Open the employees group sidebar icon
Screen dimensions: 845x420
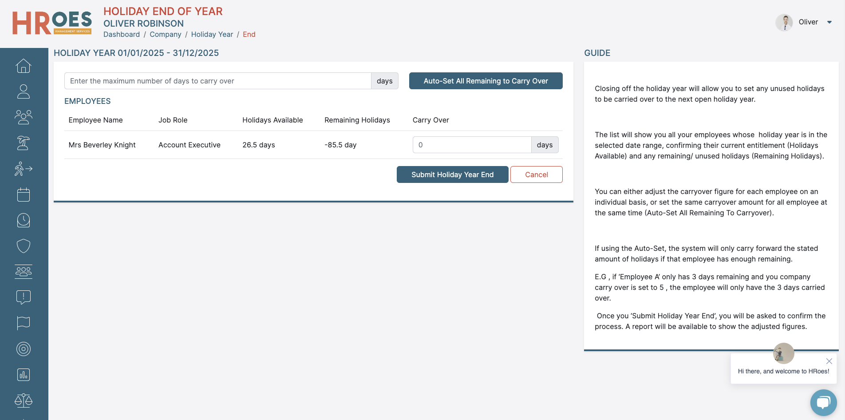pyautogui.click(x=24, y=117)
